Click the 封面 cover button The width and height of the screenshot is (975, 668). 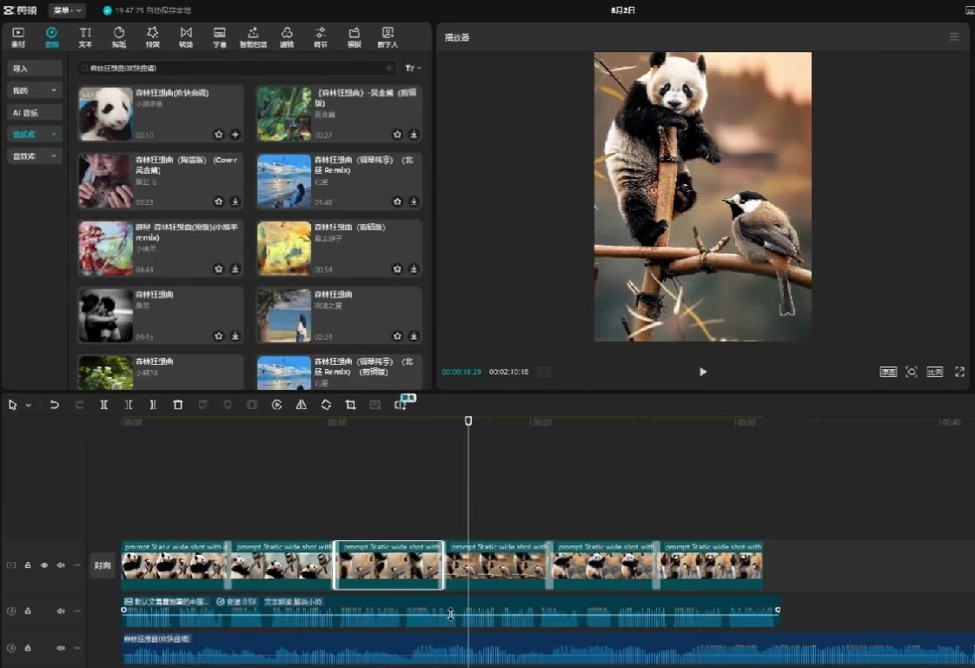click(x=103, y=565)
